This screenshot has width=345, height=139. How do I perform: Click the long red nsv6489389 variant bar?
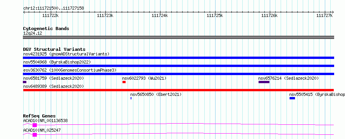(x=178, y=90)
